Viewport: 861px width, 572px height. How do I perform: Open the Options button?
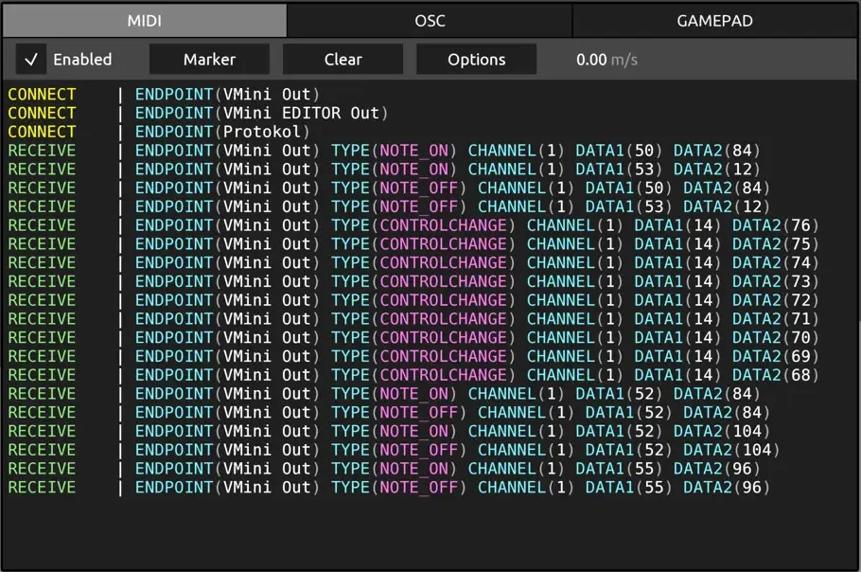(476, 60)
